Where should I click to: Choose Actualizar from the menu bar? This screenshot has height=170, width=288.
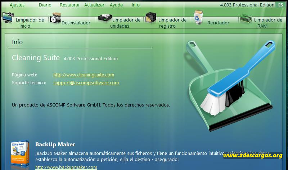click(94, 5)
